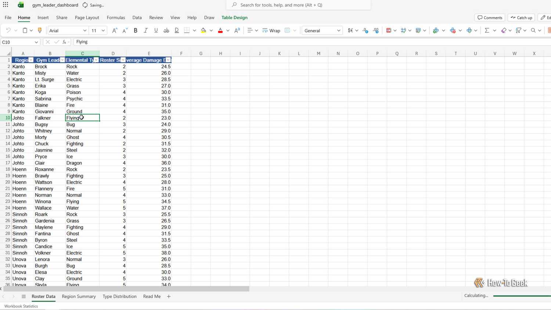The height and width of the screenshot is (310, 551).
Task: Click the Insert Function fx icon
Action: click(x=64, y=42)
